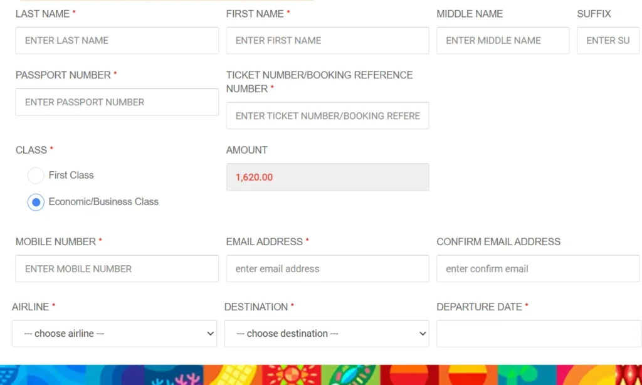This screenshot has width=642, height=385.
Task: Click the airline dropdown chevron arrow
Action: pos(209,334)
